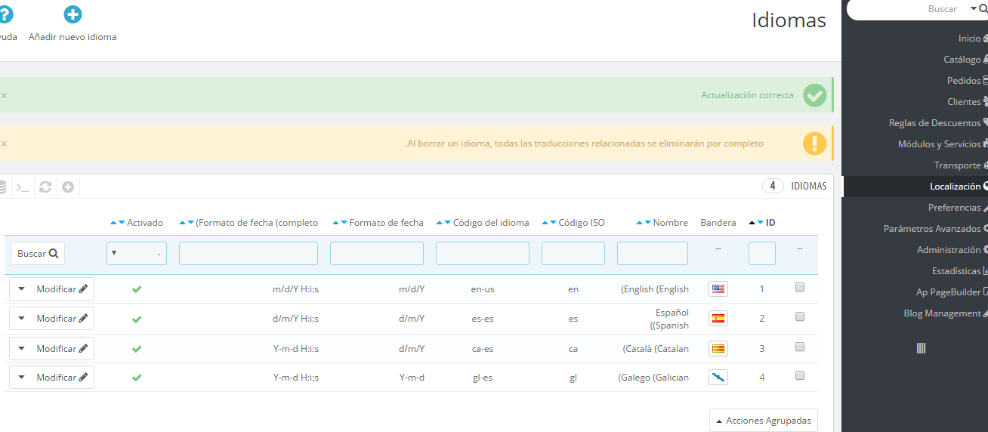Open the Acciones Agrupadas menu

tap(764, 421)
